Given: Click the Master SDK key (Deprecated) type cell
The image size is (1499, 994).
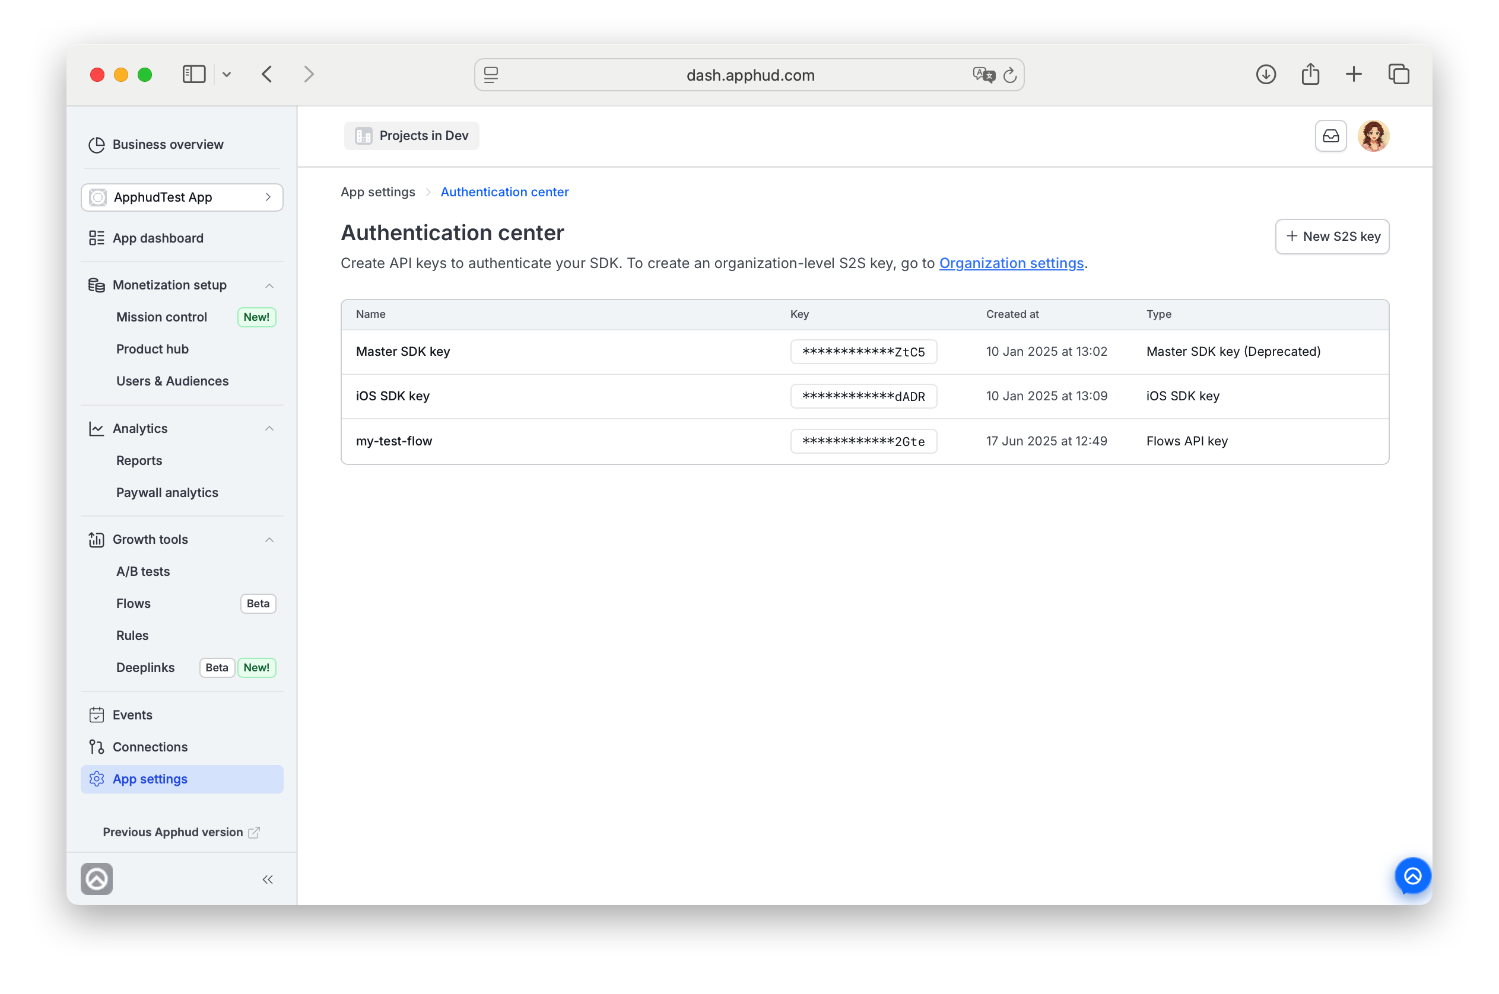Looking at the screenshot, I should click(x=1233, y=352).
